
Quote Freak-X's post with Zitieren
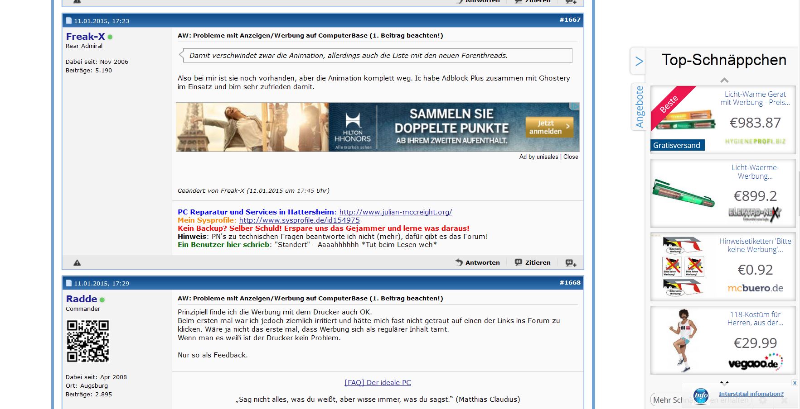click(533, 262)
